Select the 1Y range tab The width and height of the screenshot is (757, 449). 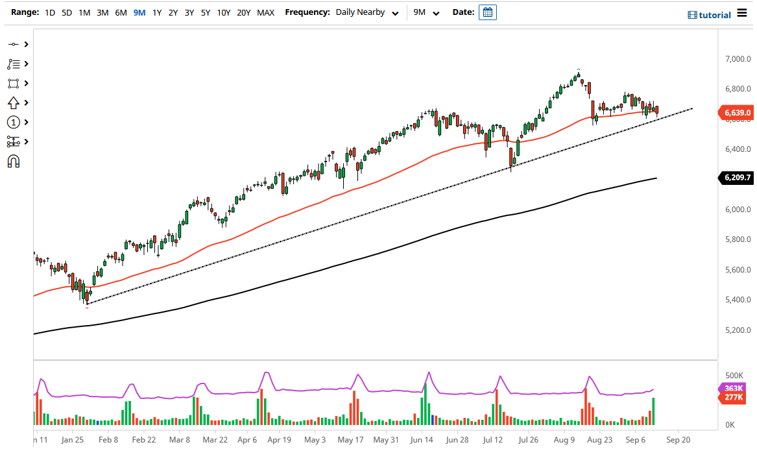click(155, 12)
